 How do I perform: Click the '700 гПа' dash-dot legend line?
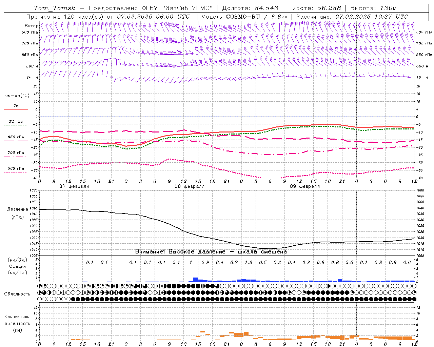click(x=16, y=157)
